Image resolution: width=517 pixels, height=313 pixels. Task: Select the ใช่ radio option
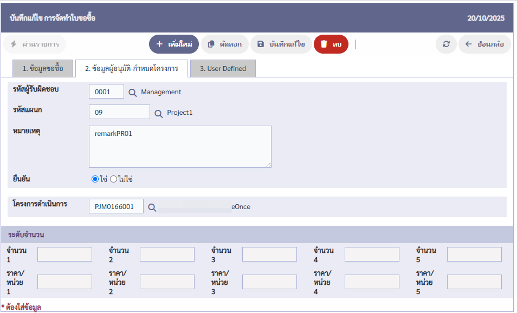(95, 179)
